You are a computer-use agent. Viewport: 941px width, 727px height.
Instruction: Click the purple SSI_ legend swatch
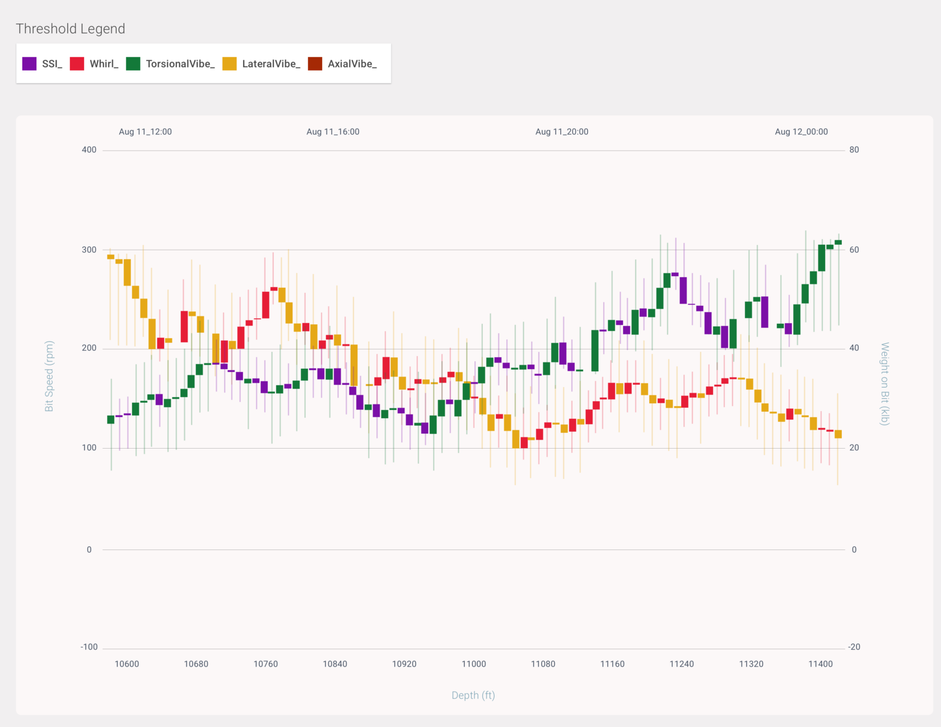tap(29, 64)
